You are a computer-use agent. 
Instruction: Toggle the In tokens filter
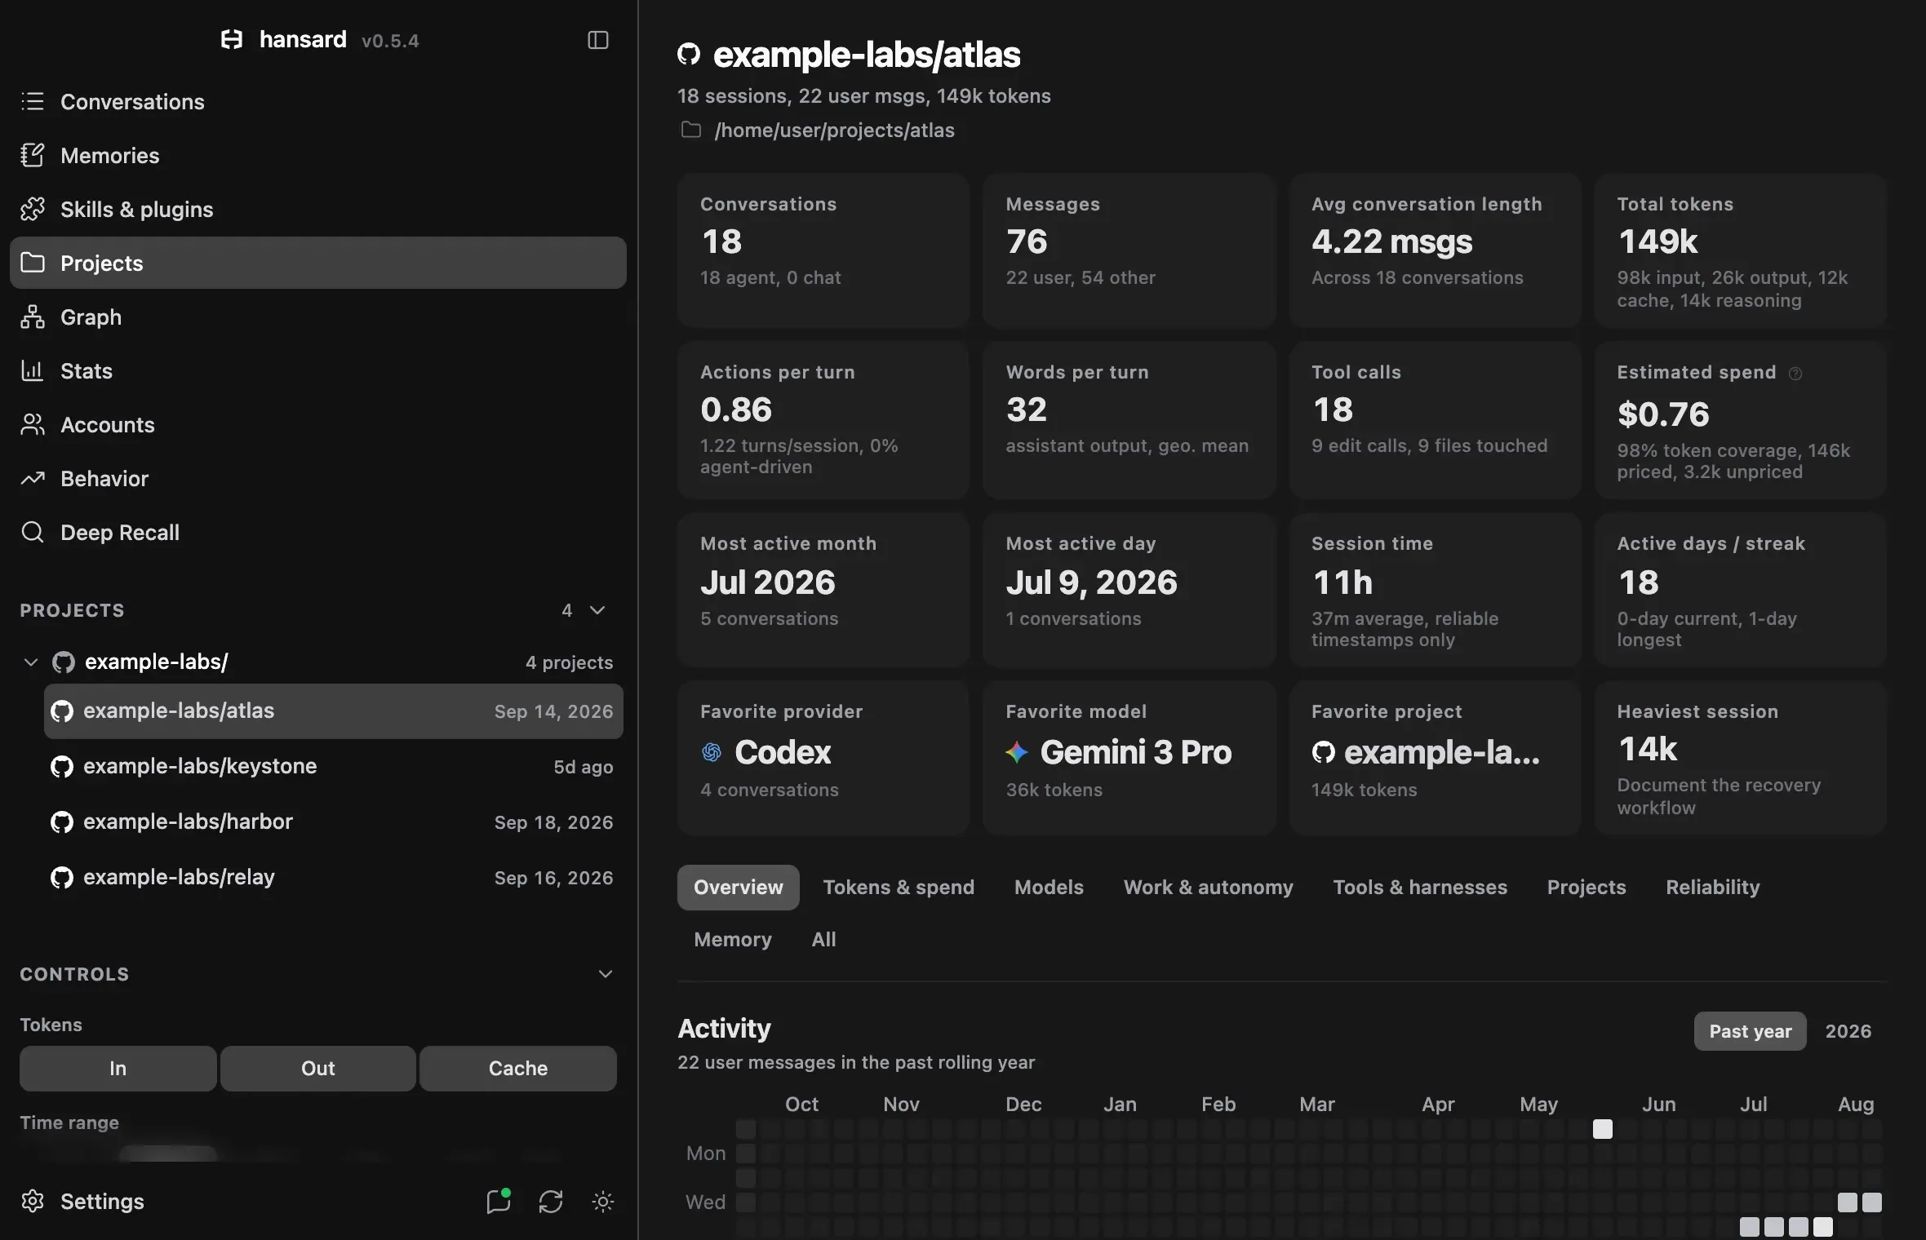pos(118,1068)
